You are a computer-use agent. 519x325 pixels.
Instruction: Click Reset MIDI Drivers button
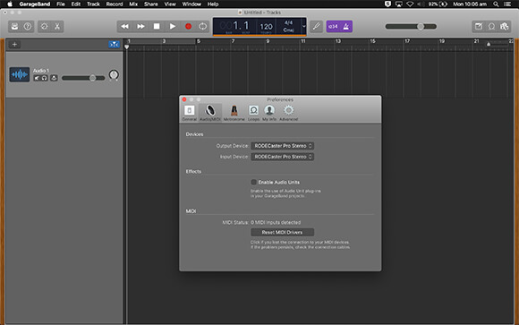[283, 232]
